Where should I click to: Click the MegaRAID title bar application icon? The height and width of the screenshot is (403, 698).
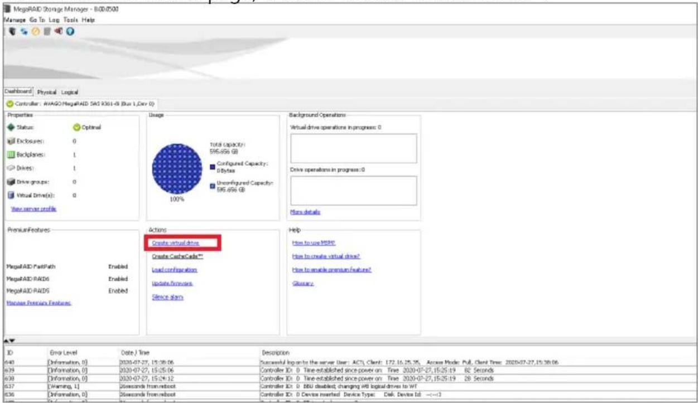[7, 10]
